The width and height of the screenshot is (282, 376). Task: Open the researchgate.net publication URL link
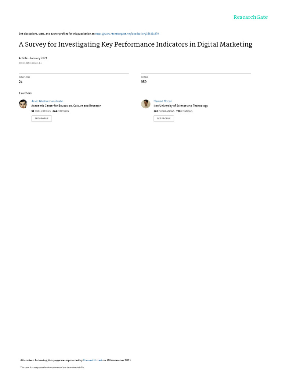tap(127, 34)
